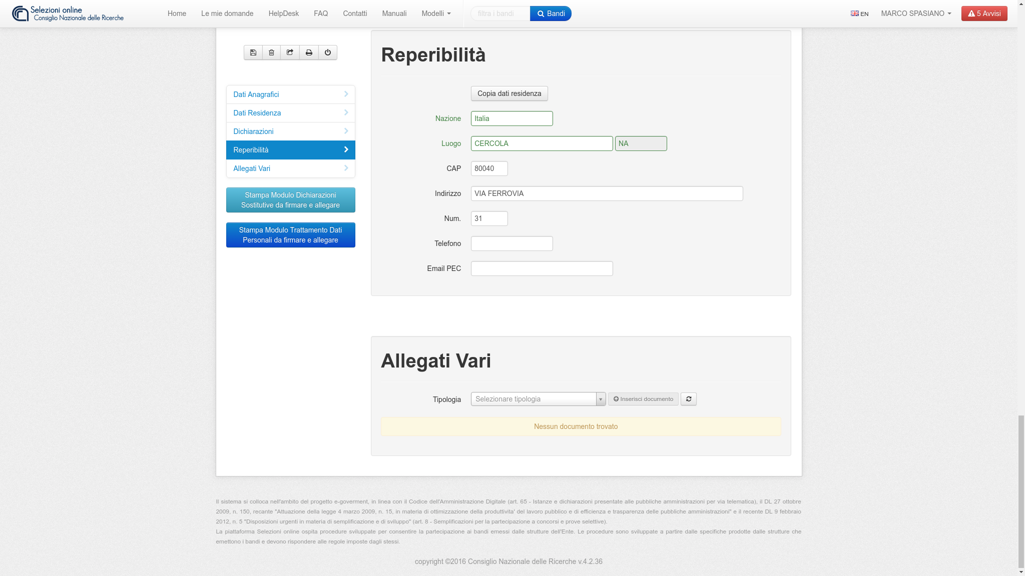Go to Allegati Vari section
Image resolution: width=1025 pixels, height=576 pixels.
pyautogui.click(x=290, y=168)
